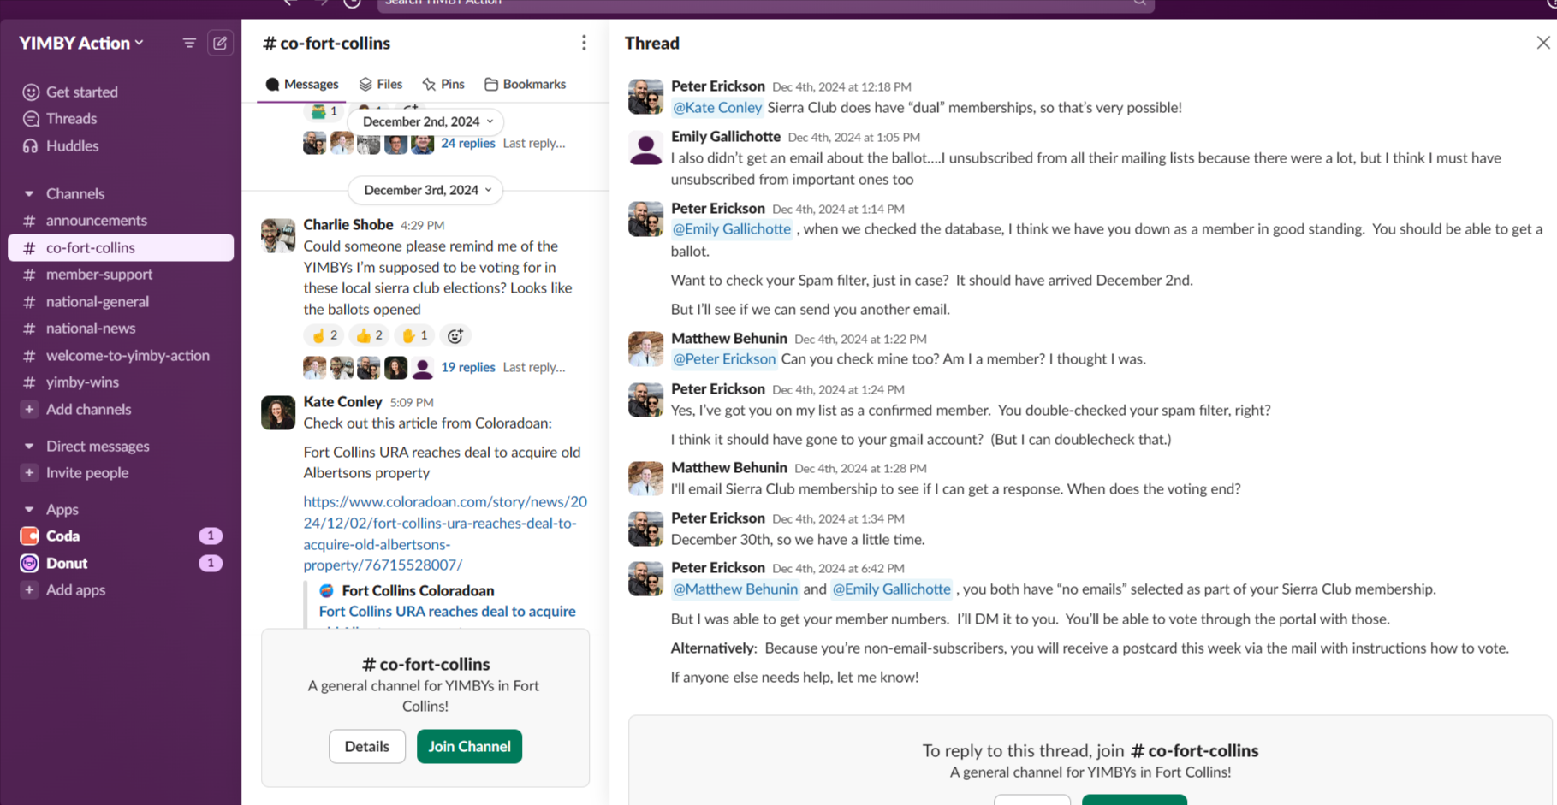Open Huddles in sidebar
This screenshot has width=1557, height=805.
(72, 146)
